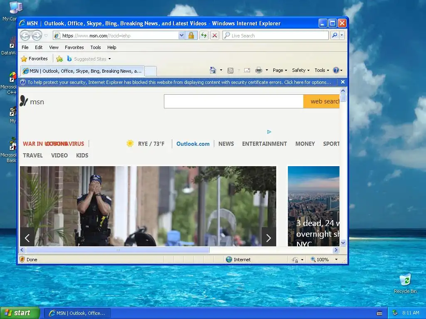The height and width of the screenshot is (319, 426).
Task: Open the Tools command bar menu
Action: point(322,70)
